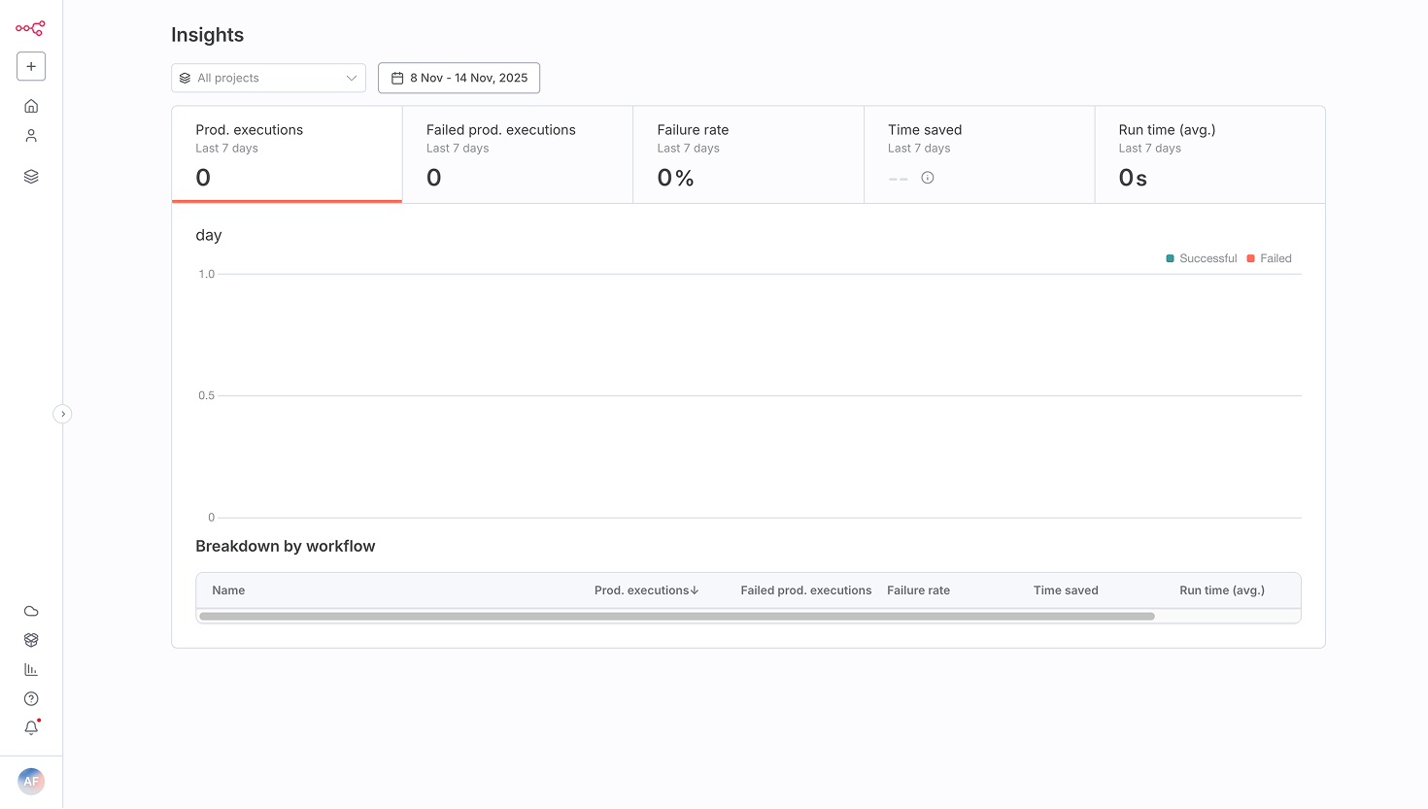Click the Name column header
Image resolution: width=1428 pixels, height=809 pixels.
[228, 590]
